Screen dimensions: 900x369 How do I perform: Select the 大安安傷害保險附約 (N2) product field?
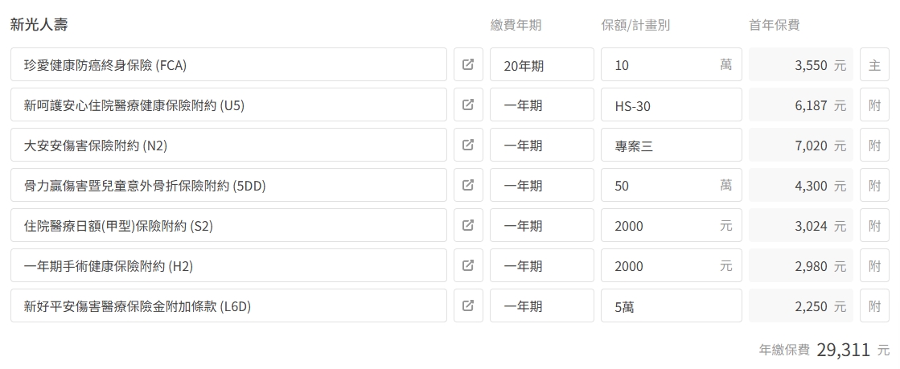[x=228, y=145]
